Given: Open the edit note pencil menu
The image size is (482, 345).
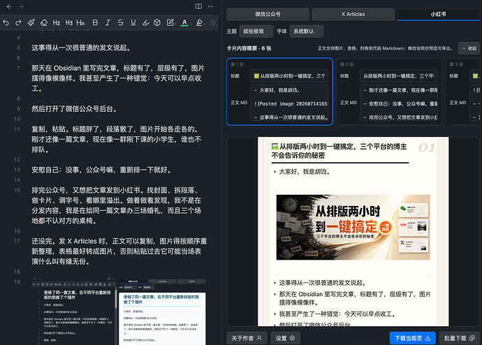Looking at the screenshot, I should tap(170, 22).
